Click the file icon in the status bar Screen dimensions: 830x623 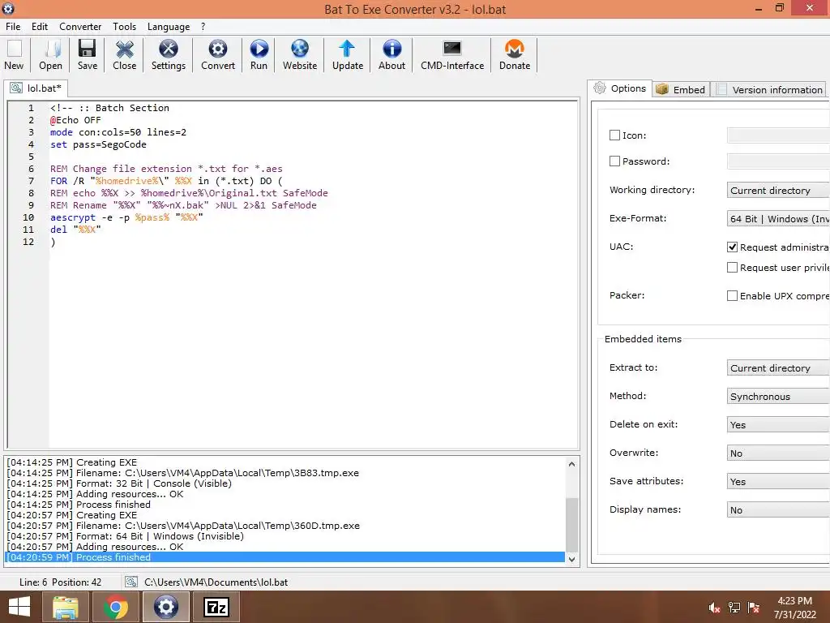130,582
